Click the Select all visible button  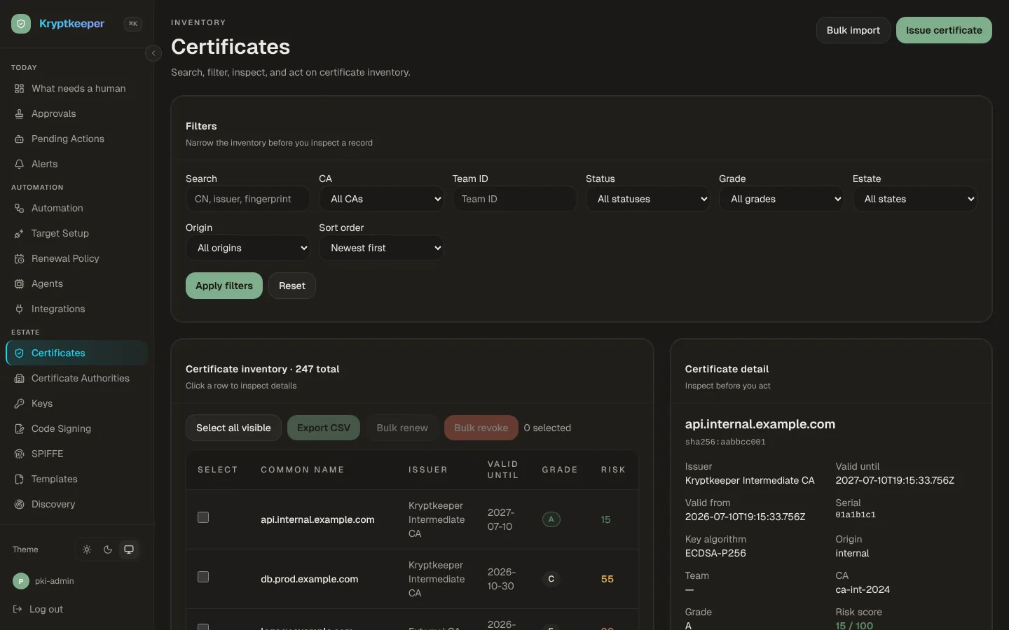[233, 428]
